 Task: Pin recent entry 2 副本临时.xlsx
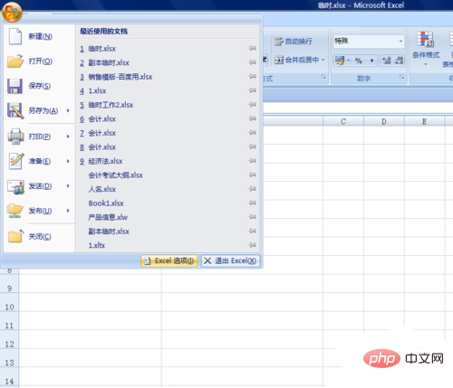pos(252,62)
